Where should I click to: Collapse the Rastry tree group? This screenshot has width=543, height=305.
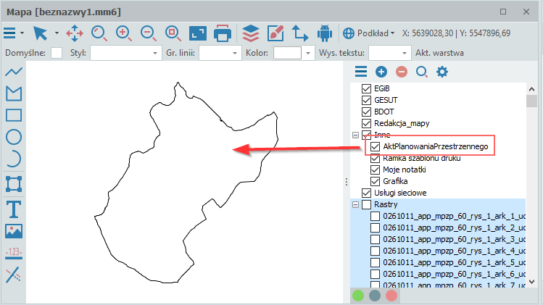(355, 205)
